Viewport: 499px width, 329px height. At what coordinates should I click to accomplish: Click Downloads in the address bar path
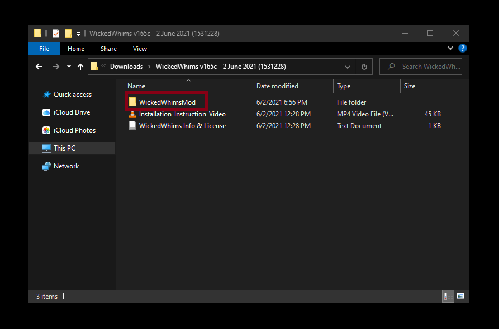point(126,67)
